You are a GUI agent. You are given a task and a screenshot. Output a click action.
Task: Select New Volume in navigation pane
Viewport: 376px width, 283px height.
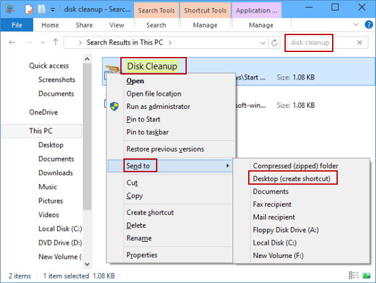click(x=60, y=257)
